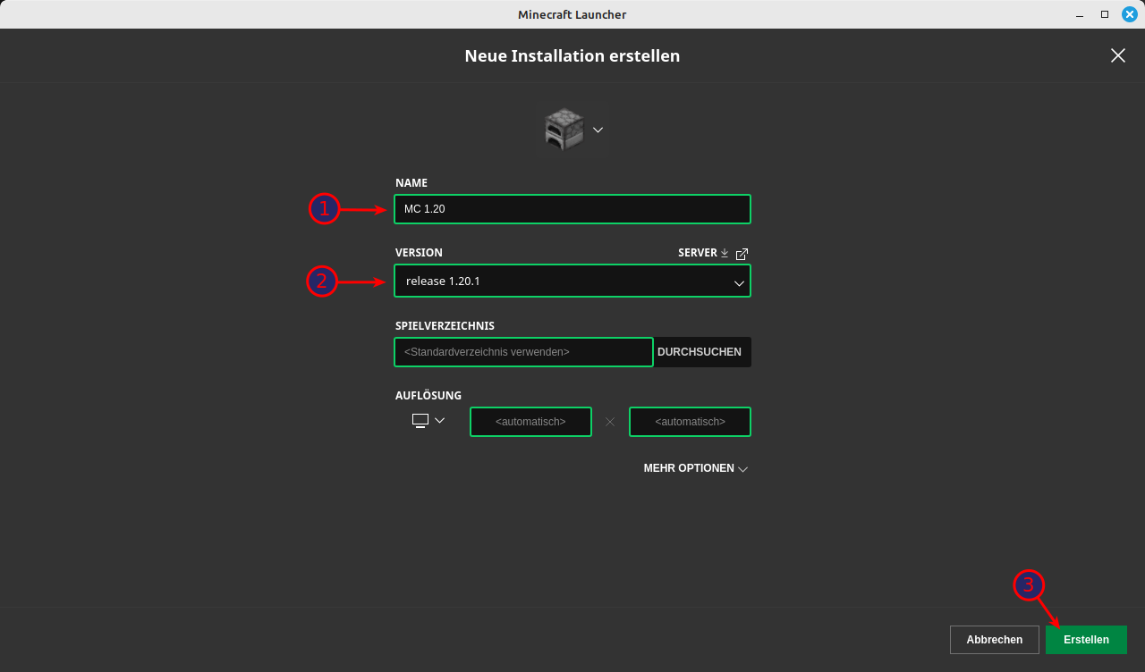Click the SERVER download link
Screen dimensions: 1145x672
point(703,253)
